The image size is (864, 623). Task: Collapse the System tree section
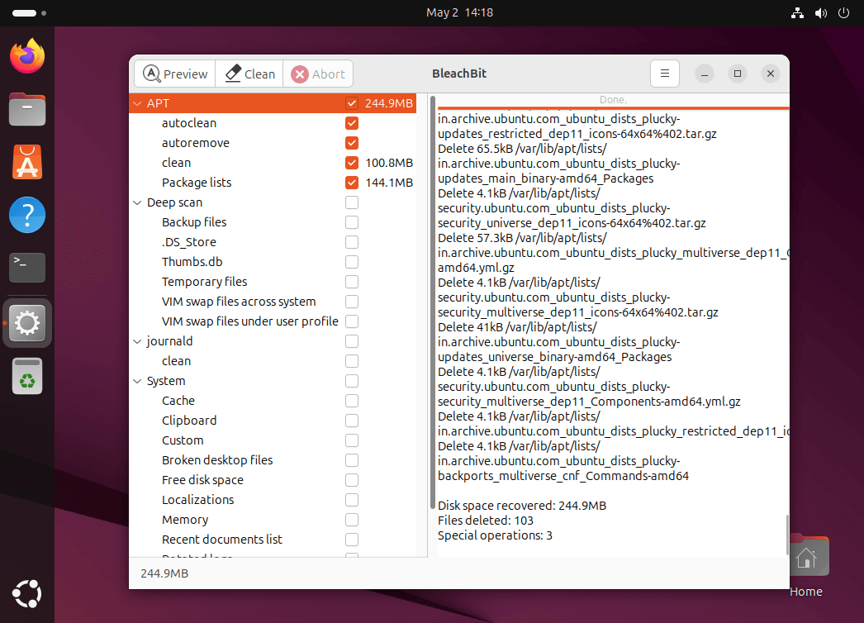[x=137, y=381]
